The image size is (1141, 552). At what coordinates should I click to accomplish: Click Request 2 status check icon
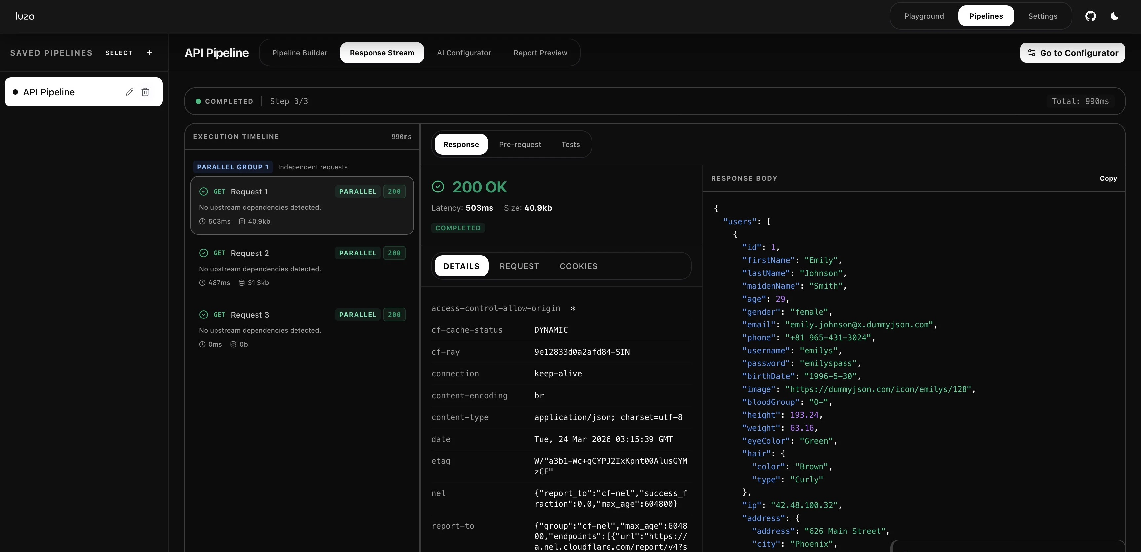(203, 253)
